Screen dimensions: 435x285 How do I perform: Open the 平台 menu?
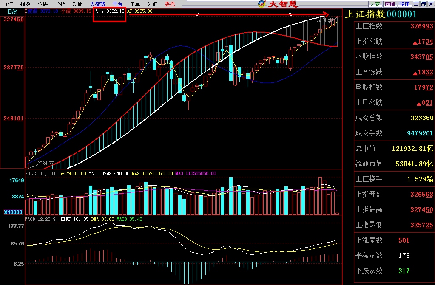pos(117,4)
